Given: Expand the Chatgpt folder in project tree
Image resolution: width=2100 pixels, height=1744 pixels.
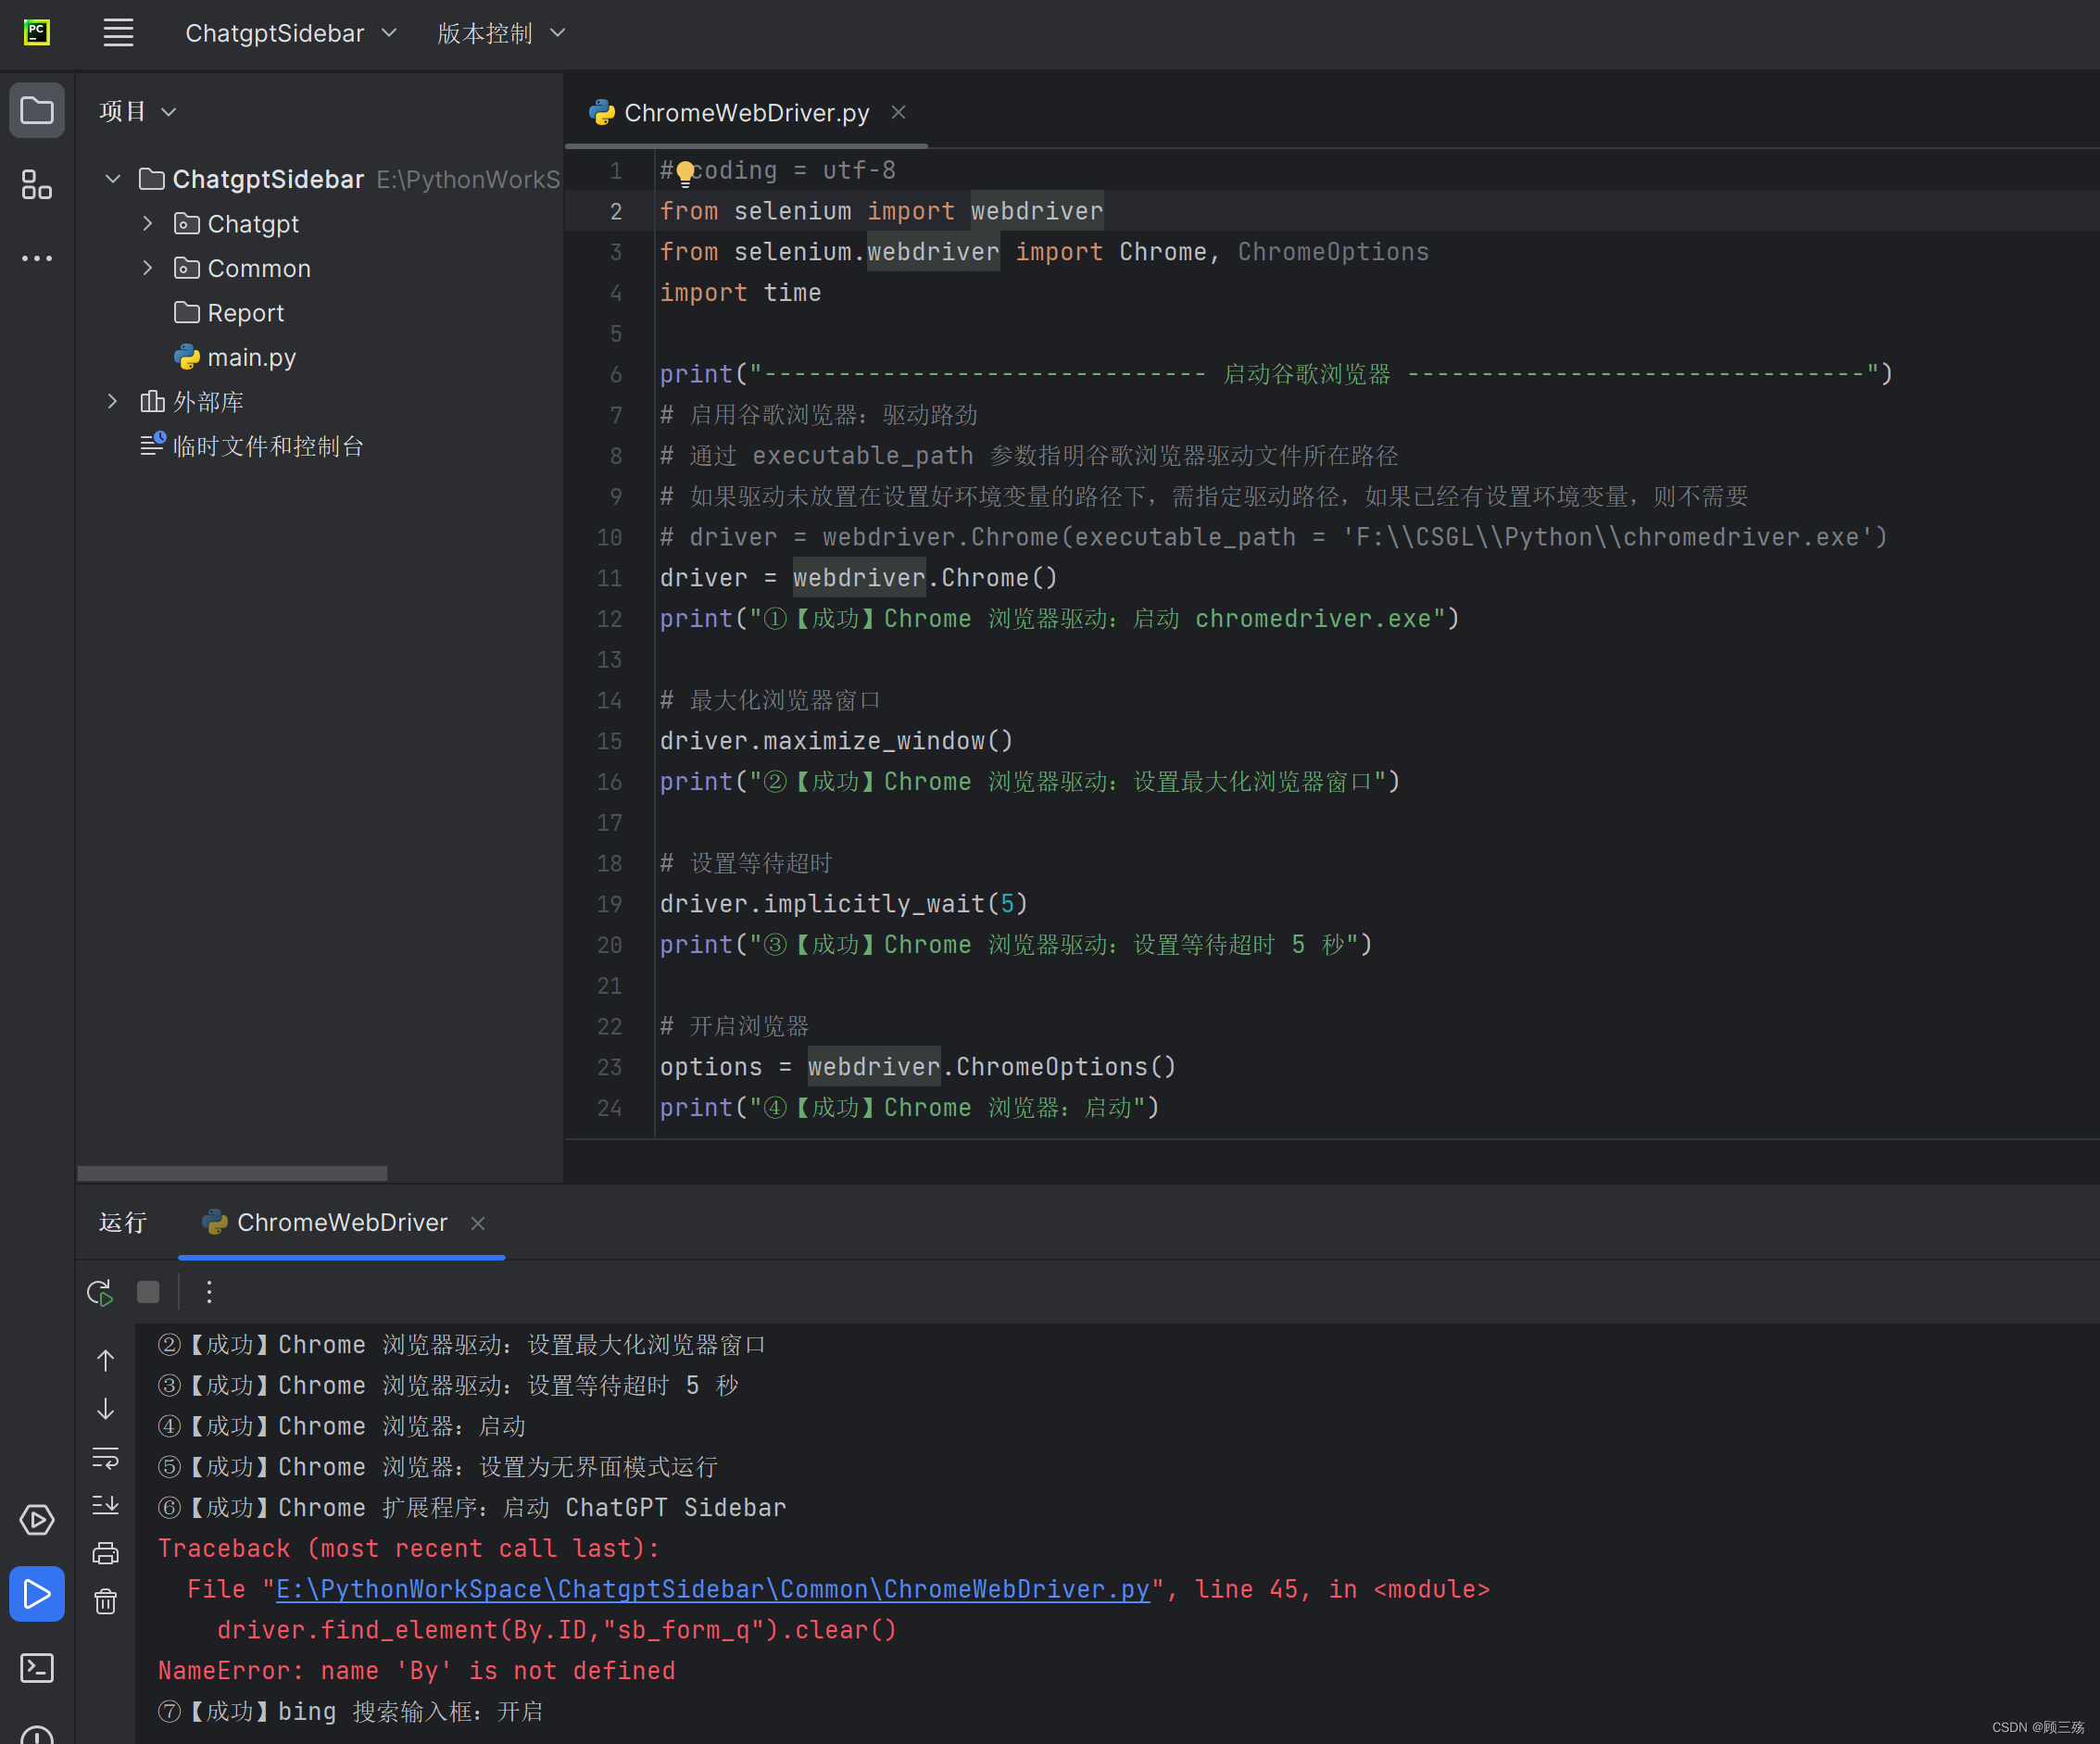Looking at the screenshot, I should pos(148,224).
